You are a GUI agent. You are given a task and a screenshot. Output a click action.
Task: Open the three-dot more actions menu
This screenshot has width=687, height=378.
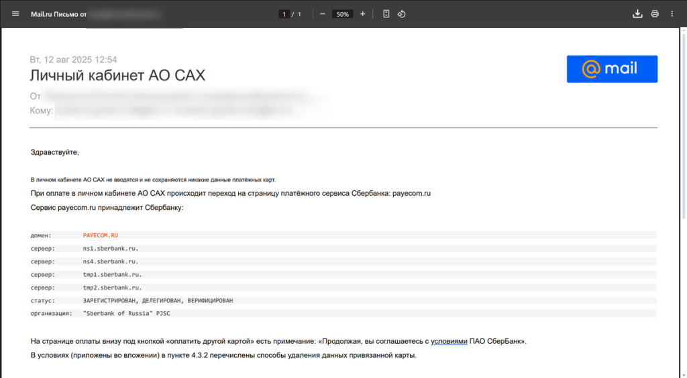(672, 14)
